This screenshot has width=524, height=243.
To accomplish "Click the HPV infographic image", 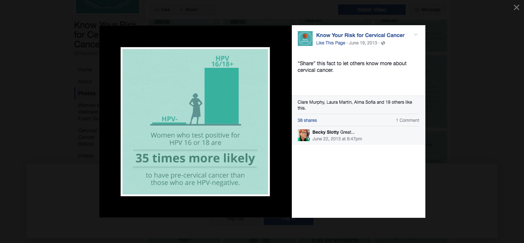I will click(x=195, y=121).
